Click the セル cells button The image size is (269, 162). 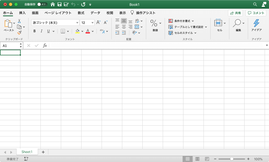(220, 25)
